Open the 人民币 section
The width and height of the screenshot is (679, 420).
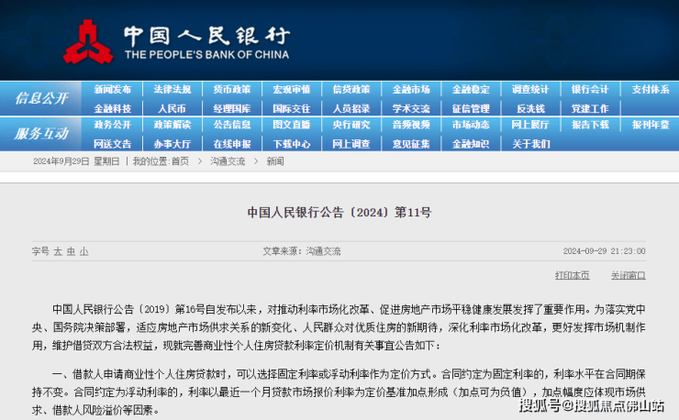tap(172, 108)
